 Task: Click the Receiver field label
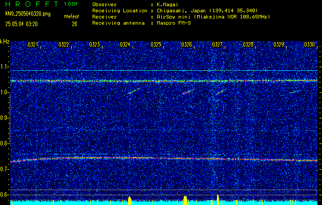click(x=104, y=17)
